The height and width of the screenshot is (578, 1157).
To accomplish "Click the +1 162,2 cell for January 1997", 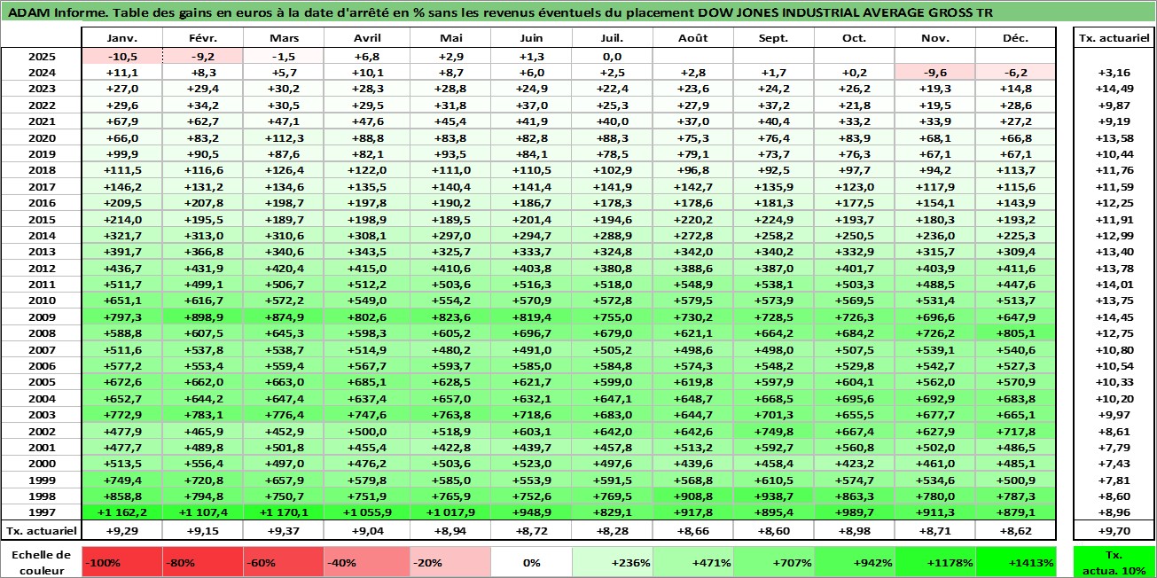I will 121,512.
